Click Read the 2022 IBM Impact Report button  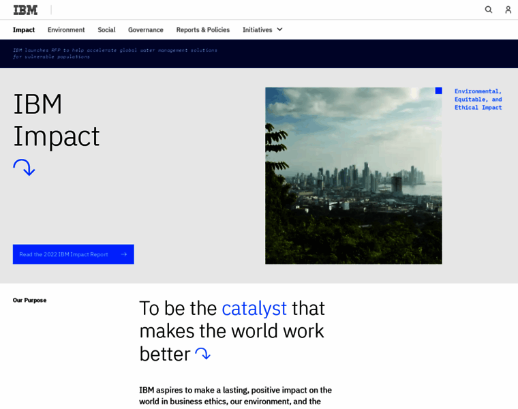pyautogui.click(x=74, y=254)
